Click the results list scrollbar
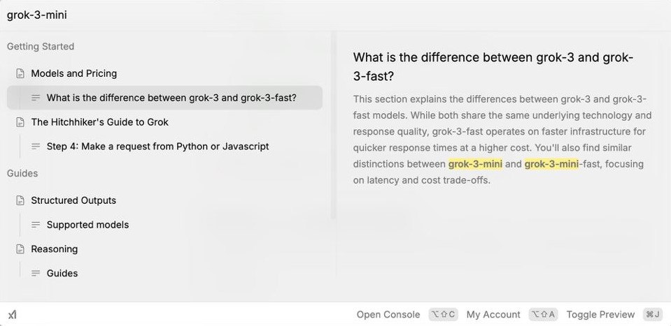Image resolution: width=671 pixels, height=326 pixels. [333, 126]
